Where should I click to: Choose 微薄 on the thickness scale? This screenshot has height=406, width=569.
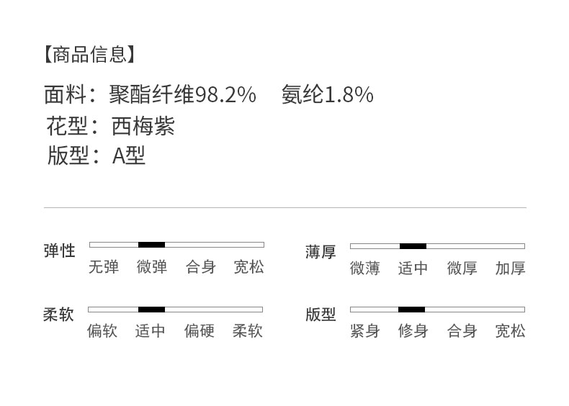364,269
